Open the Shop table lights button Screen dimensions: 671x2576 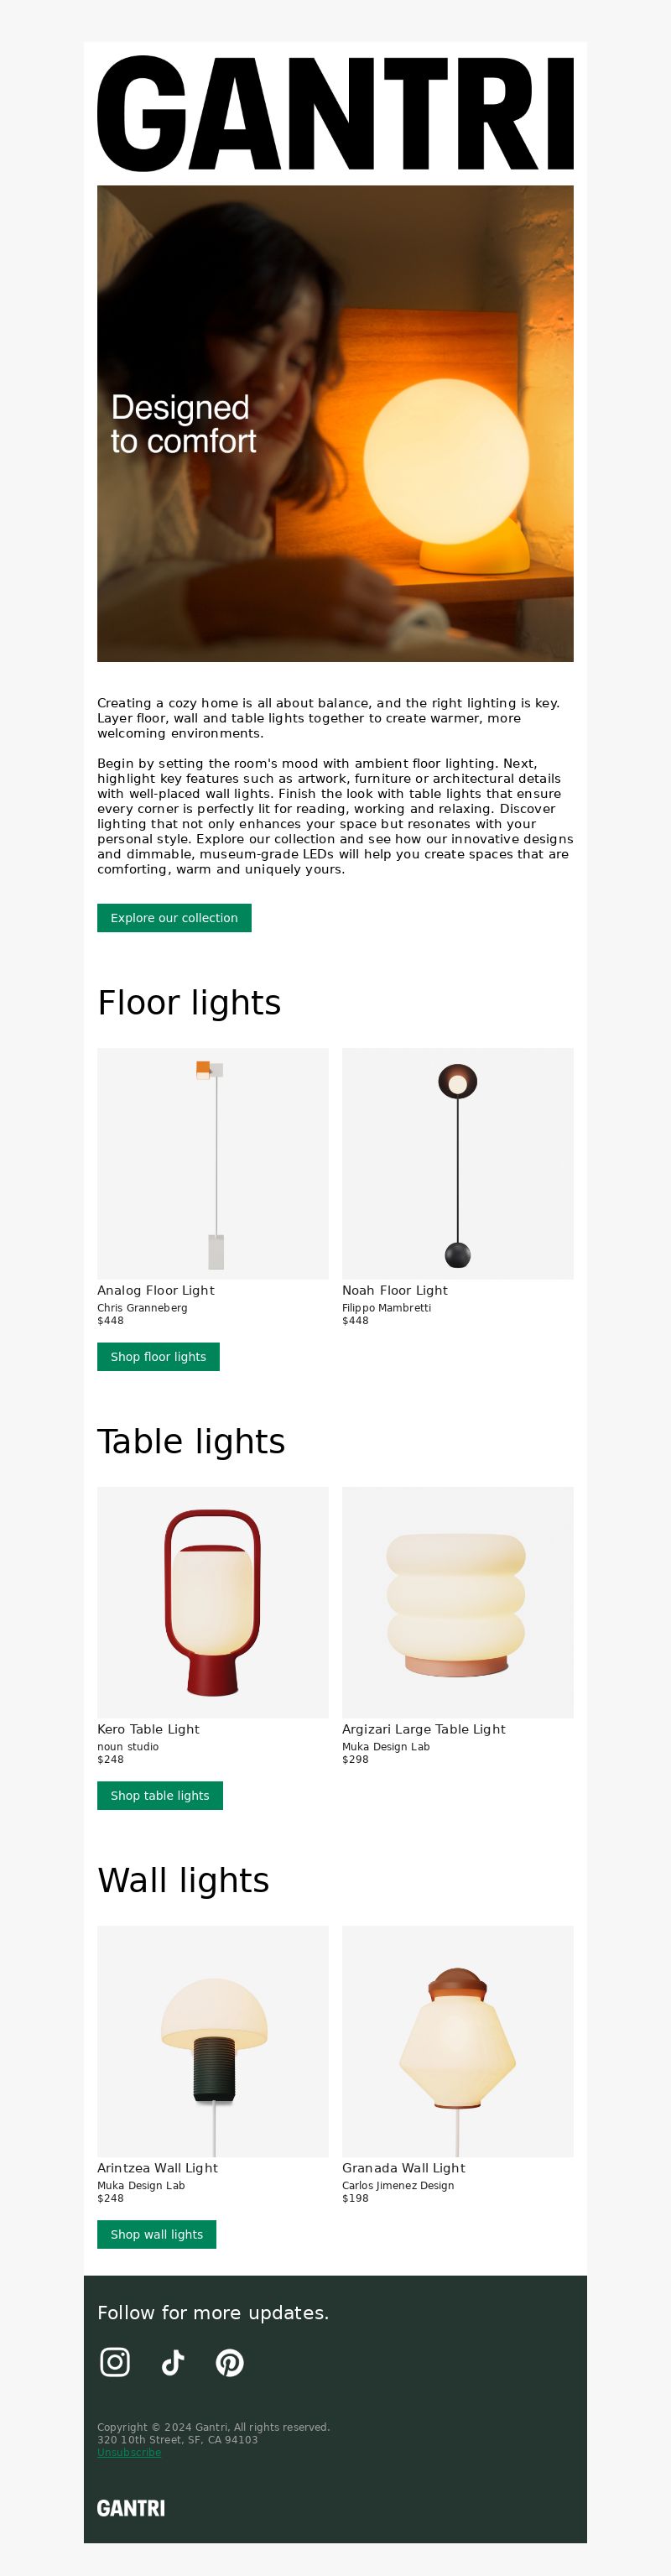click(x=160, y=1796)
